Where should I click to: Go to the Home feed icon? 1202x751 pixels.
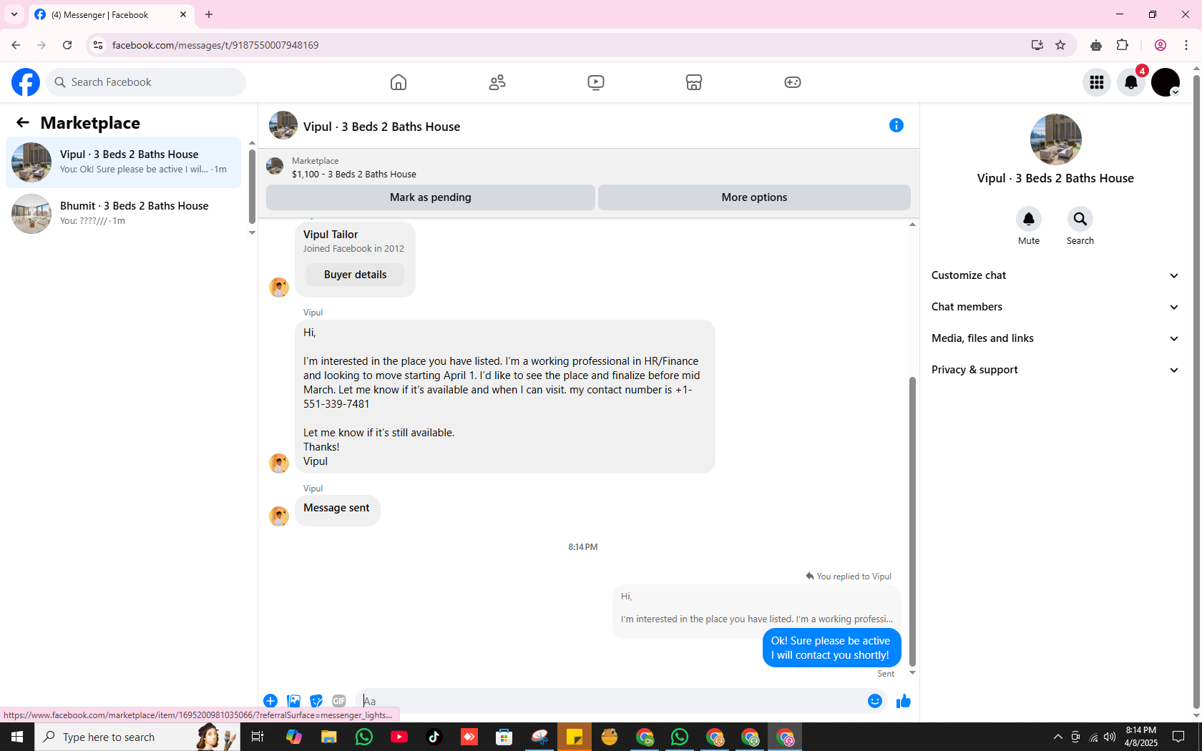pyautogui.click(x=399, y=82)
